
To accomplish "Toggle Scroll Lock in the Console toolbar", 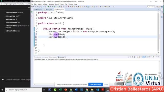I will pyautogui.click(x=139, y=57).
